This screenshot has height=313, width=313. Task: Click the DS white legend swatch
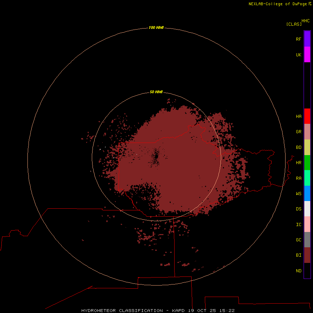click(x=307, y=209)
